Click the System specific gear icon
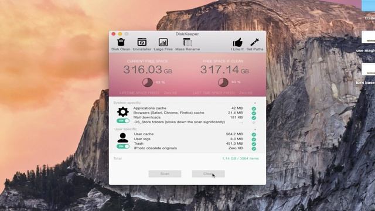Image resolution: width=375 pixels, height=211 pixels. (x=123, y=112)
